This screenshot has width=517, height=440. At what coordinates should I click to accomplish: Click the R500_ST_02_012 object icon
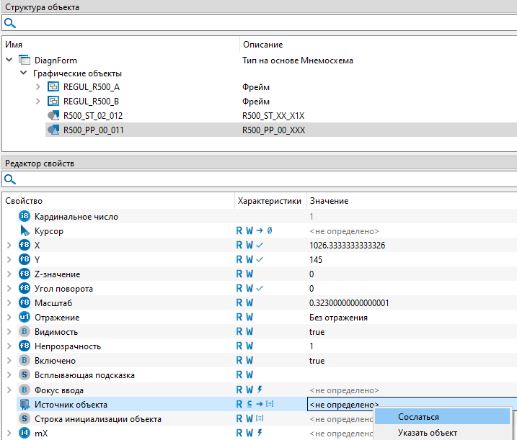tap(53, 115)
